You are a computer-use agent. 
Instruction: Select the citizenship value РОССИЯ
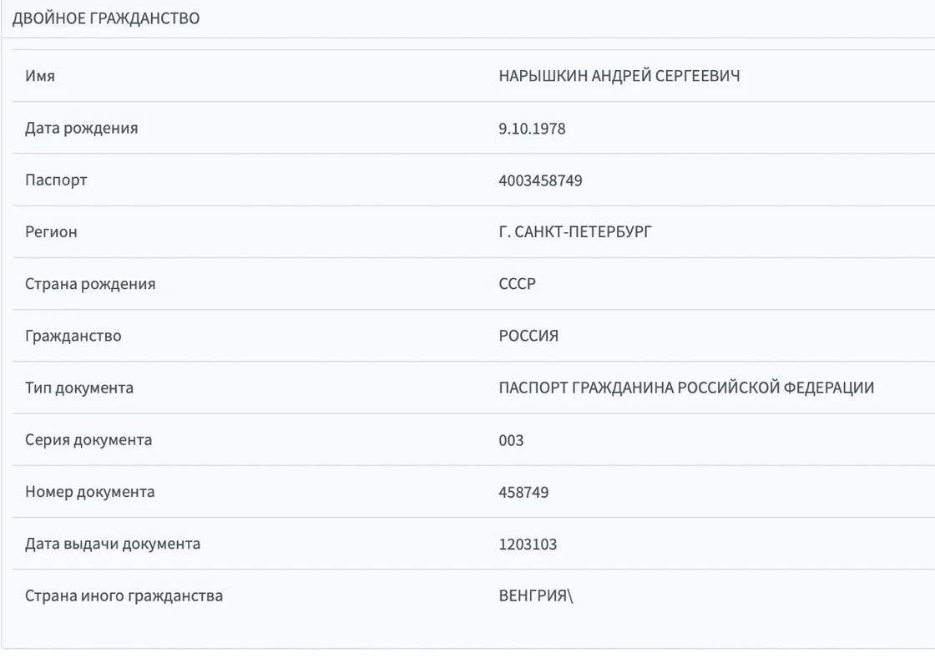click(x=528, y=336)
